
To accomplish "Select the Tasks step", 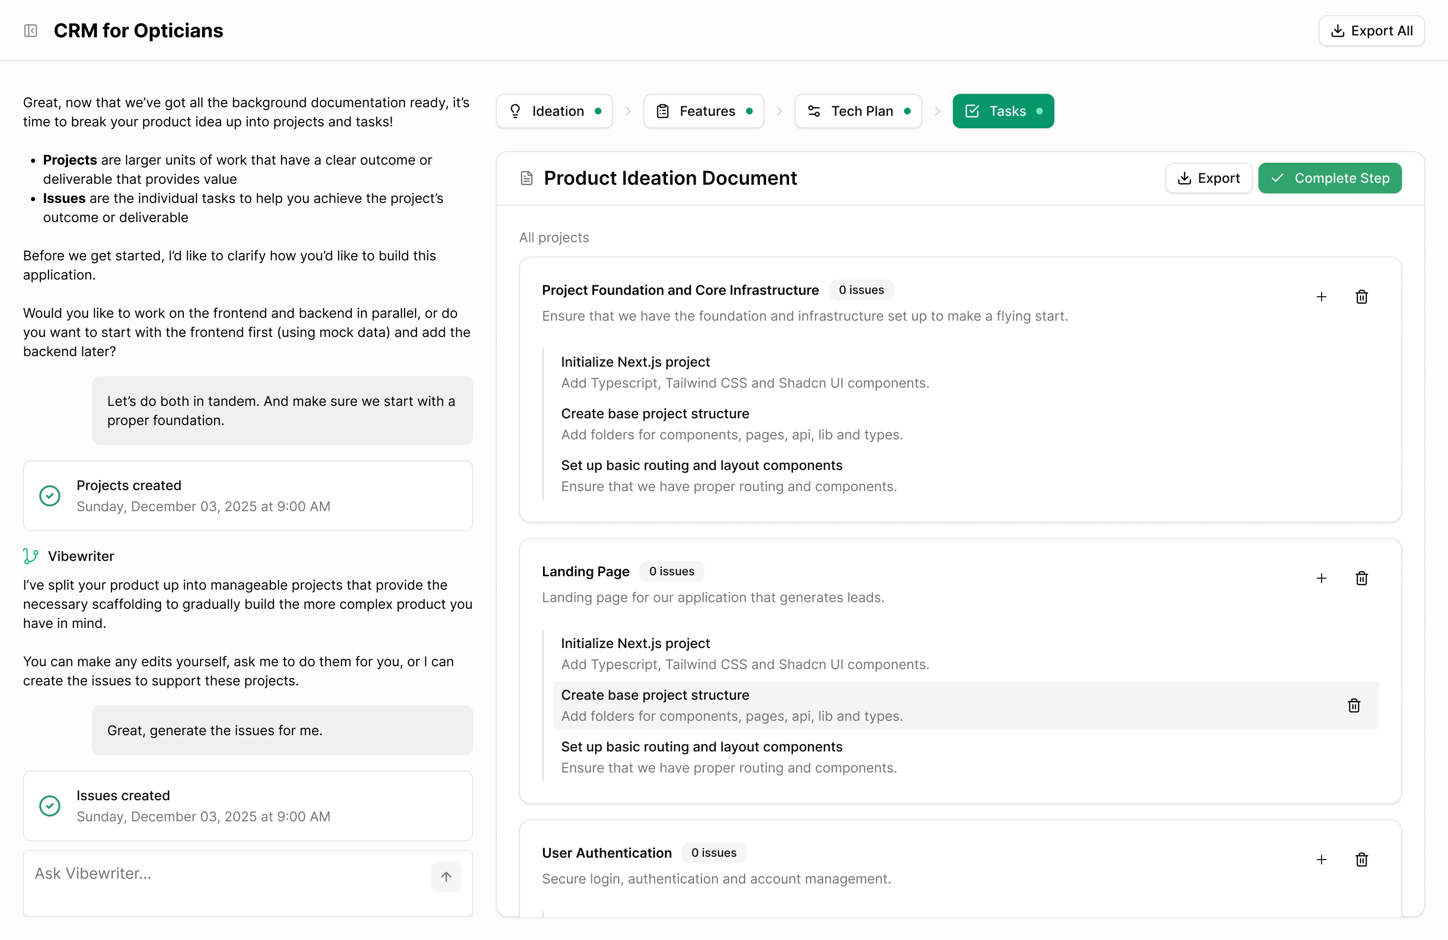I will coord(1003,111).
